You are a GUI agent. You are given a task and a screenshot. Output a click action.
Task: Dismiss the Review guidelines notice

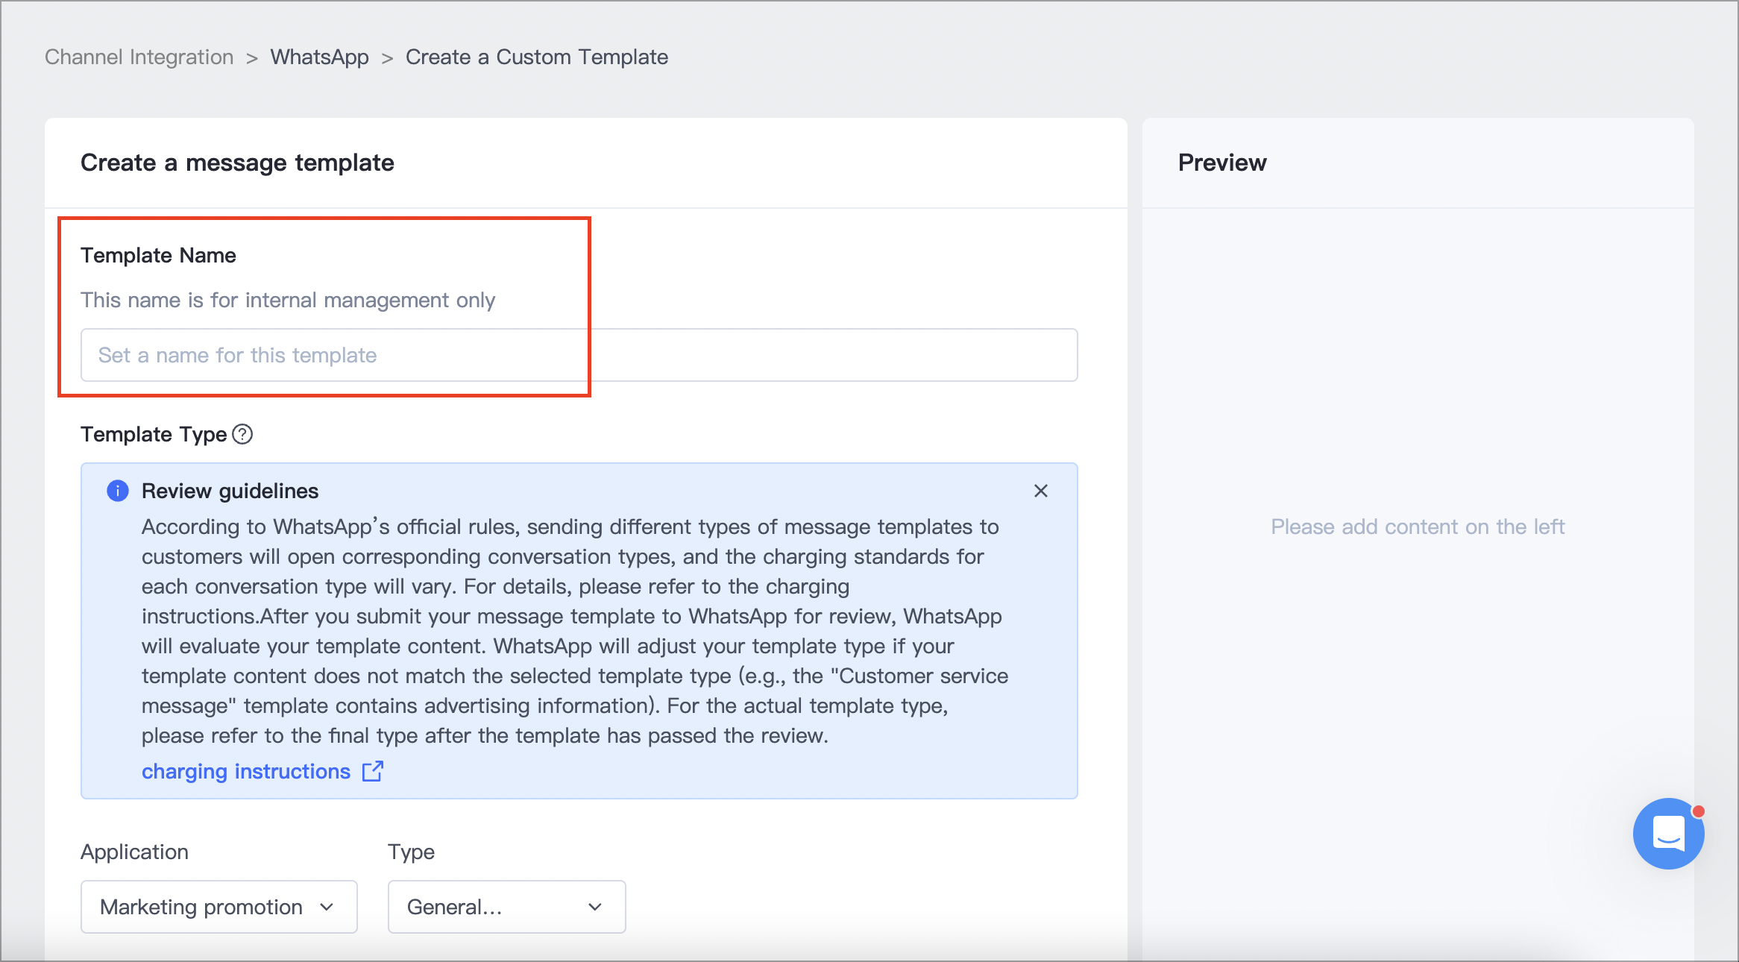click(1041, 491)
